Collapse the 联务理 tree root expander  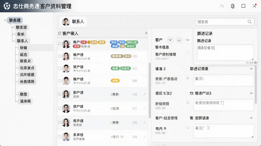pos(5,20)
